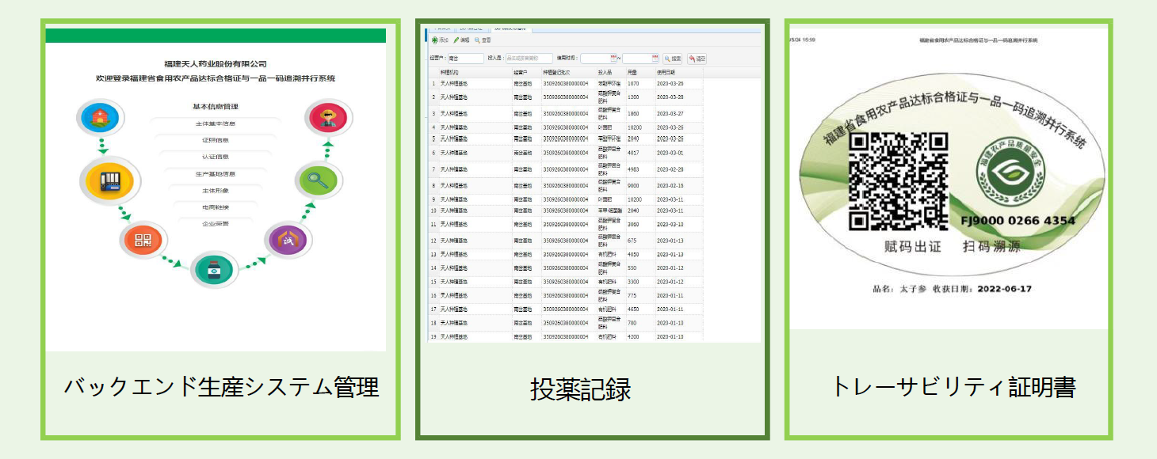Screen dimensions: 1157x459
Task: Click the green magnifying glass circle icon
Action: (x=318, y=180)
